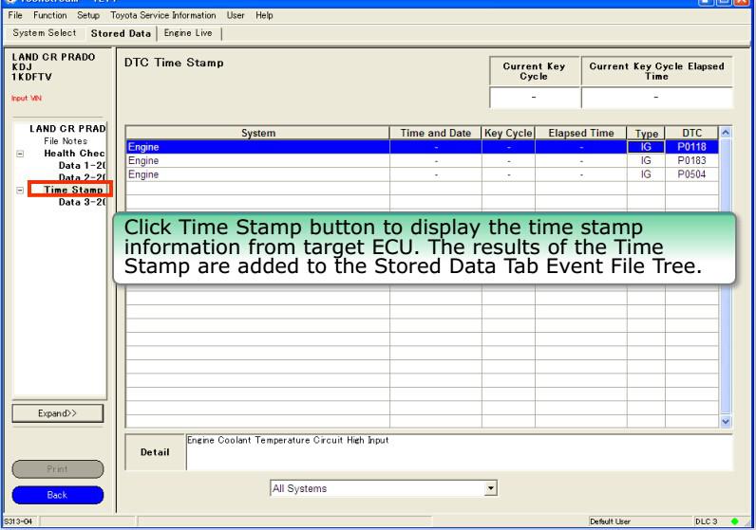Open the Toyota Service Information menu
756x530 pixels.
tap(163, 15)
